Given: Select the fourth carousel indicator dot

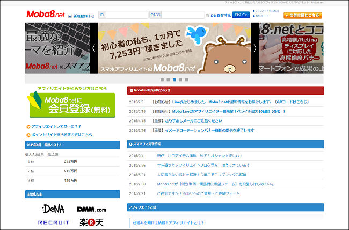Looking at the screenshot, I should click(x=180, y=80).
